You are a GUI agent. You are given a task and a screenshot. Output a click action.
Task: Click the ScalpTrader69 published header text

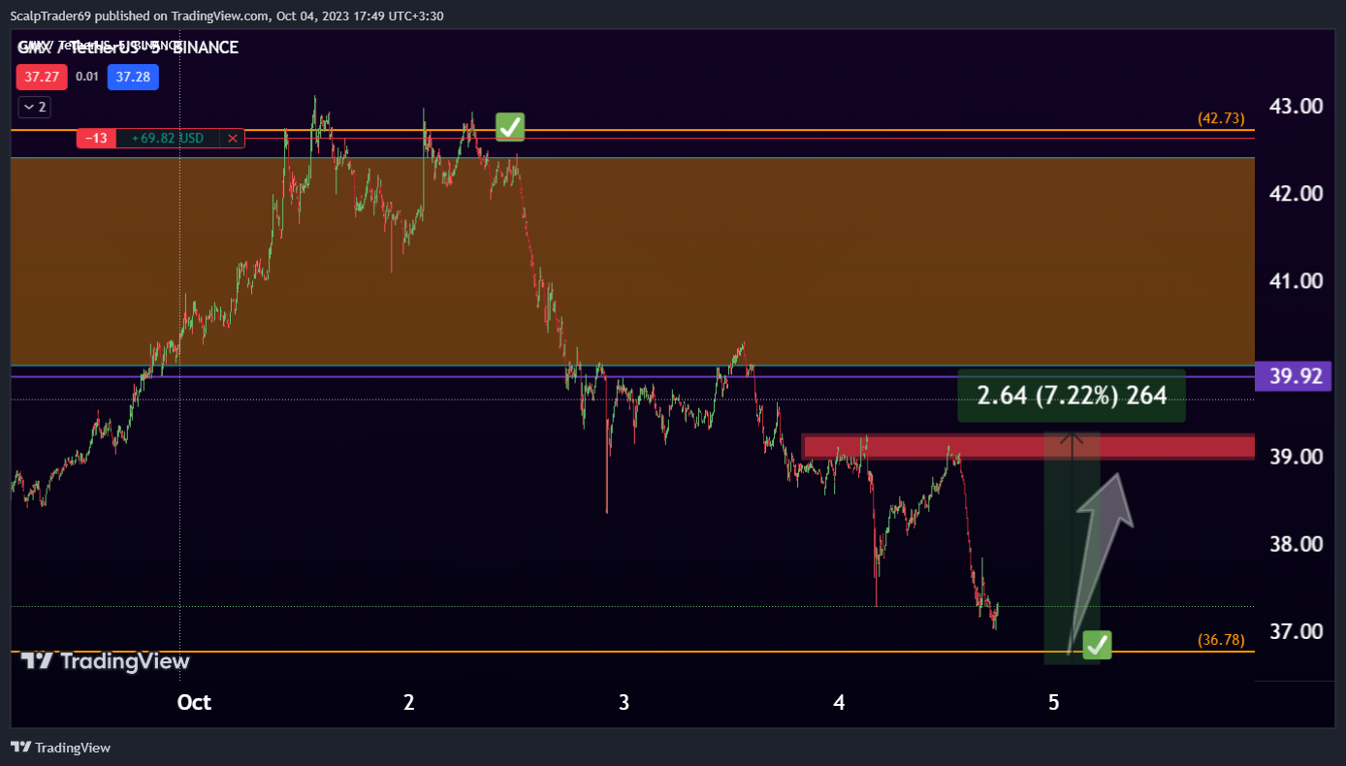point(227,16)
